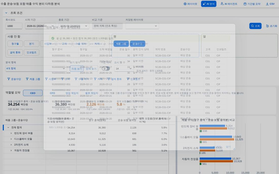Viewport: 279px width, 174px height.
Task: Click the 청구월 dimension chip
Action: point(15,44)
